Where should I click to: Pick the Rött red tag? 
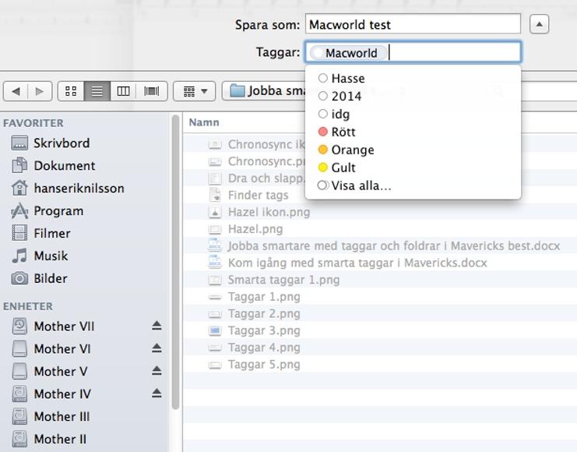[x=343, y=132]
